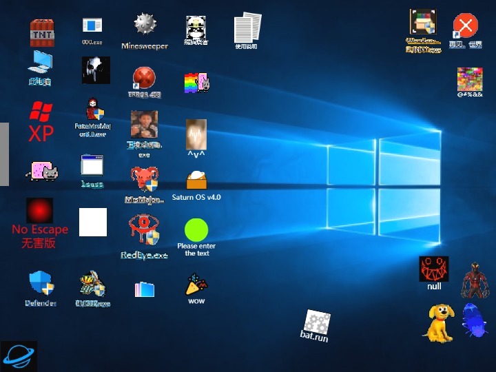The image size is (496, 372).
Task: Select the bat.run gears file
Action: 317,322
